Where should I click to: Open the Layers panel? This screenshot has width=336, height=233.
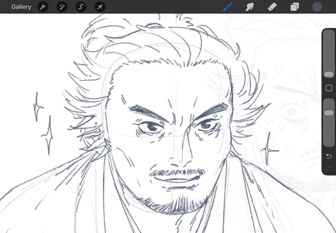[295, 7]
